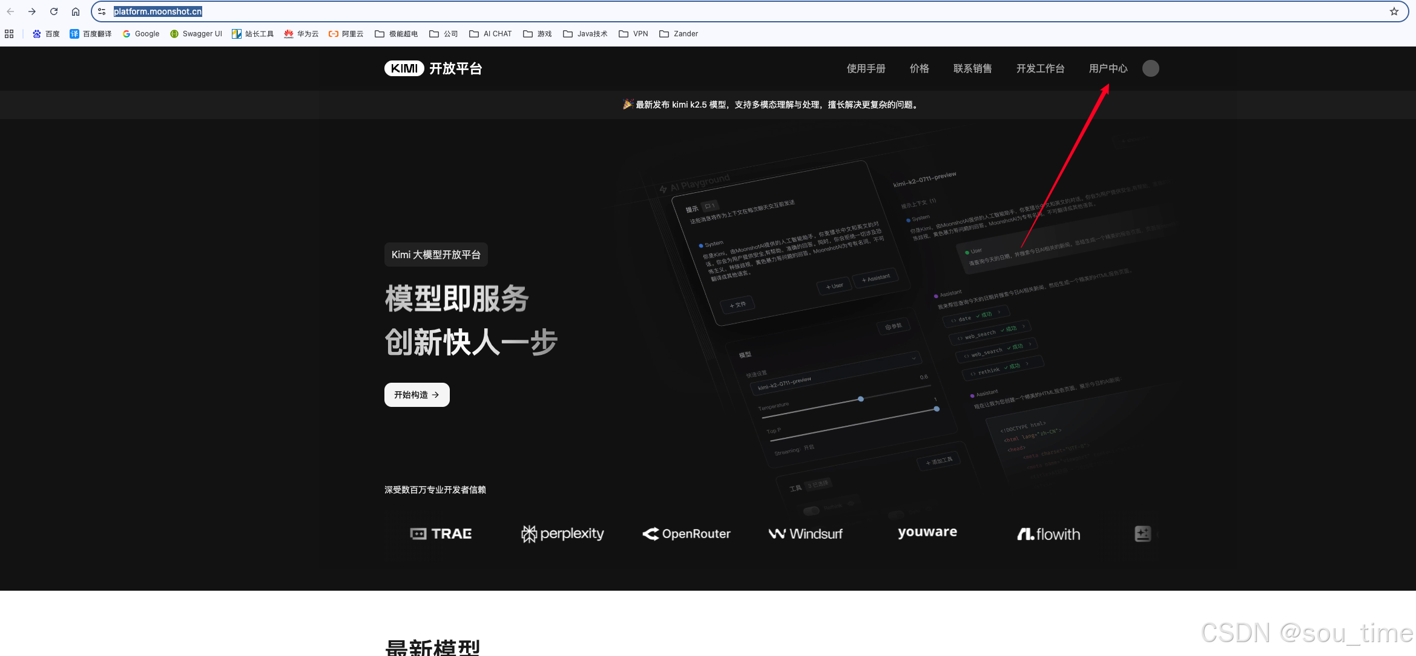
Task: Click the browser reload icon
Action: click(54, 11)
